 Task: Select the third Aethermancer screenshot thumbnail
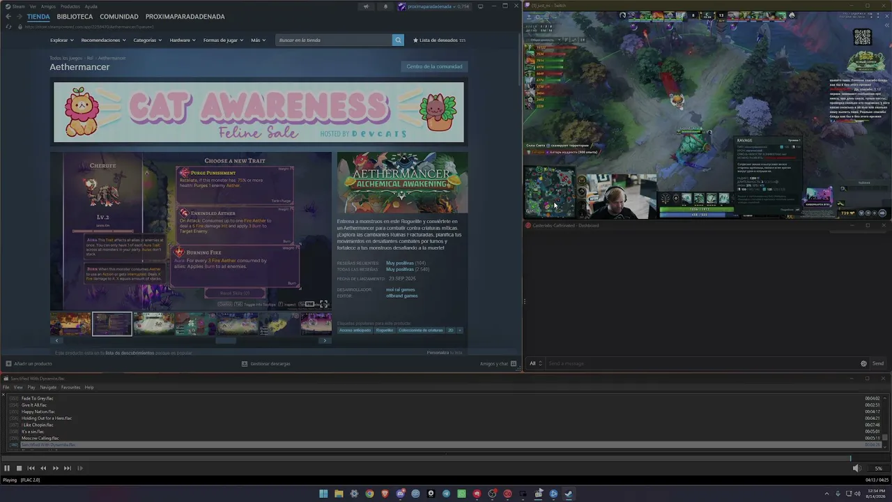point(153,324)
